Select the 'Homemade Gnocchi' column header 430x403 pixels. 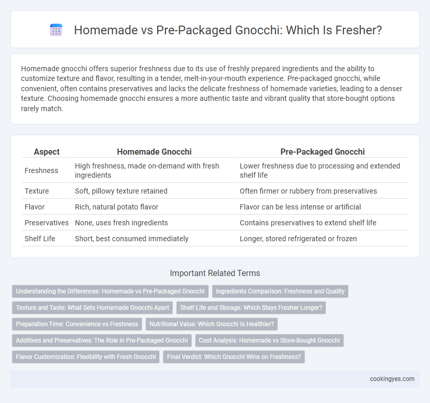point(154,152)
